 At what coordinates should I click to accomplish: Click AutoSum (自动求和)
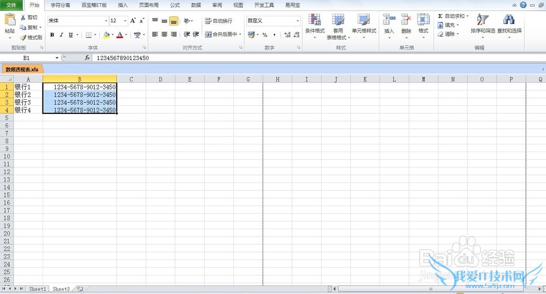453,16
